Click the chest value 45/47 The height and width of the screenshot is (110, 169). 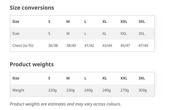[125, 46]
